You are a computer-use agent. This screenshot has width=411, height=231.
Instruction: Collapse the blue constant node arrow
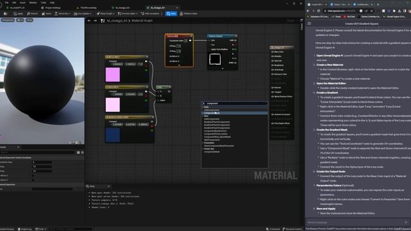(153, 117)
